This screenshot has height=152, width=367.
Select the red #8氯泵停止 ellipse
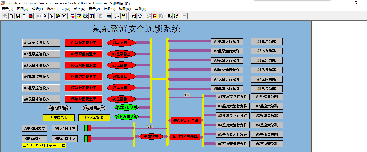121,99
